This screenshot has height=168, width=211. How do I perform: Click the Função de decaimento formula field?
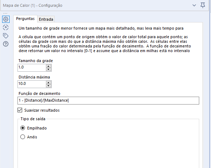coord(108,101)
